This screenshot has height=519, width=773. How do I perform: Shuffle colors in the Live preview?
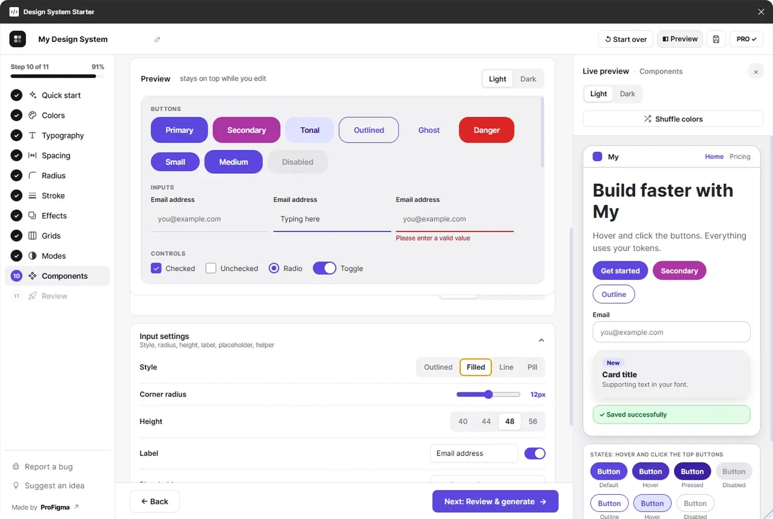point(673,119)
